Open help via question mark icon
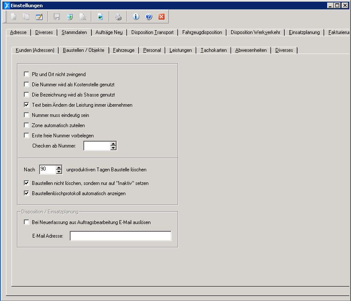 [x=149, y=17]
